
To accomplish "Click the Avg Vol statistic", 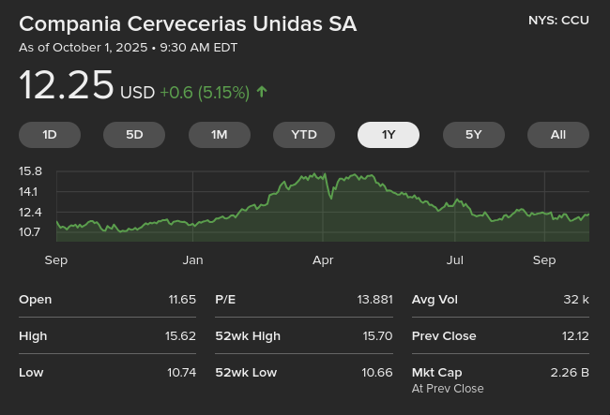I will [499, 300].
